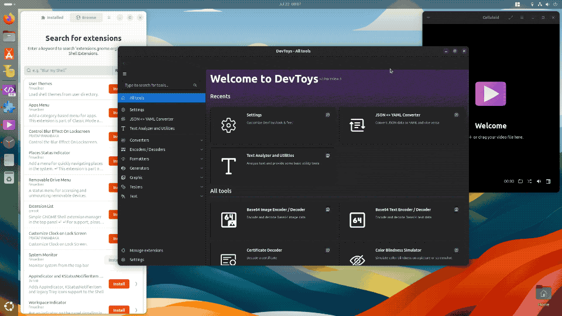562x316 pixels.
Task: Open details chevron for Workspace Indicator extension
Action: (136, 310)
